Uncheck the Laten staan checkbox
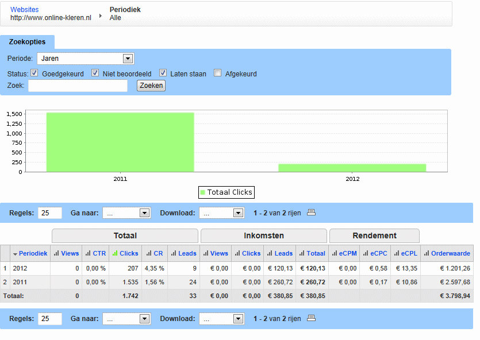Screen dimensions: 480x340 pos(163,73)
